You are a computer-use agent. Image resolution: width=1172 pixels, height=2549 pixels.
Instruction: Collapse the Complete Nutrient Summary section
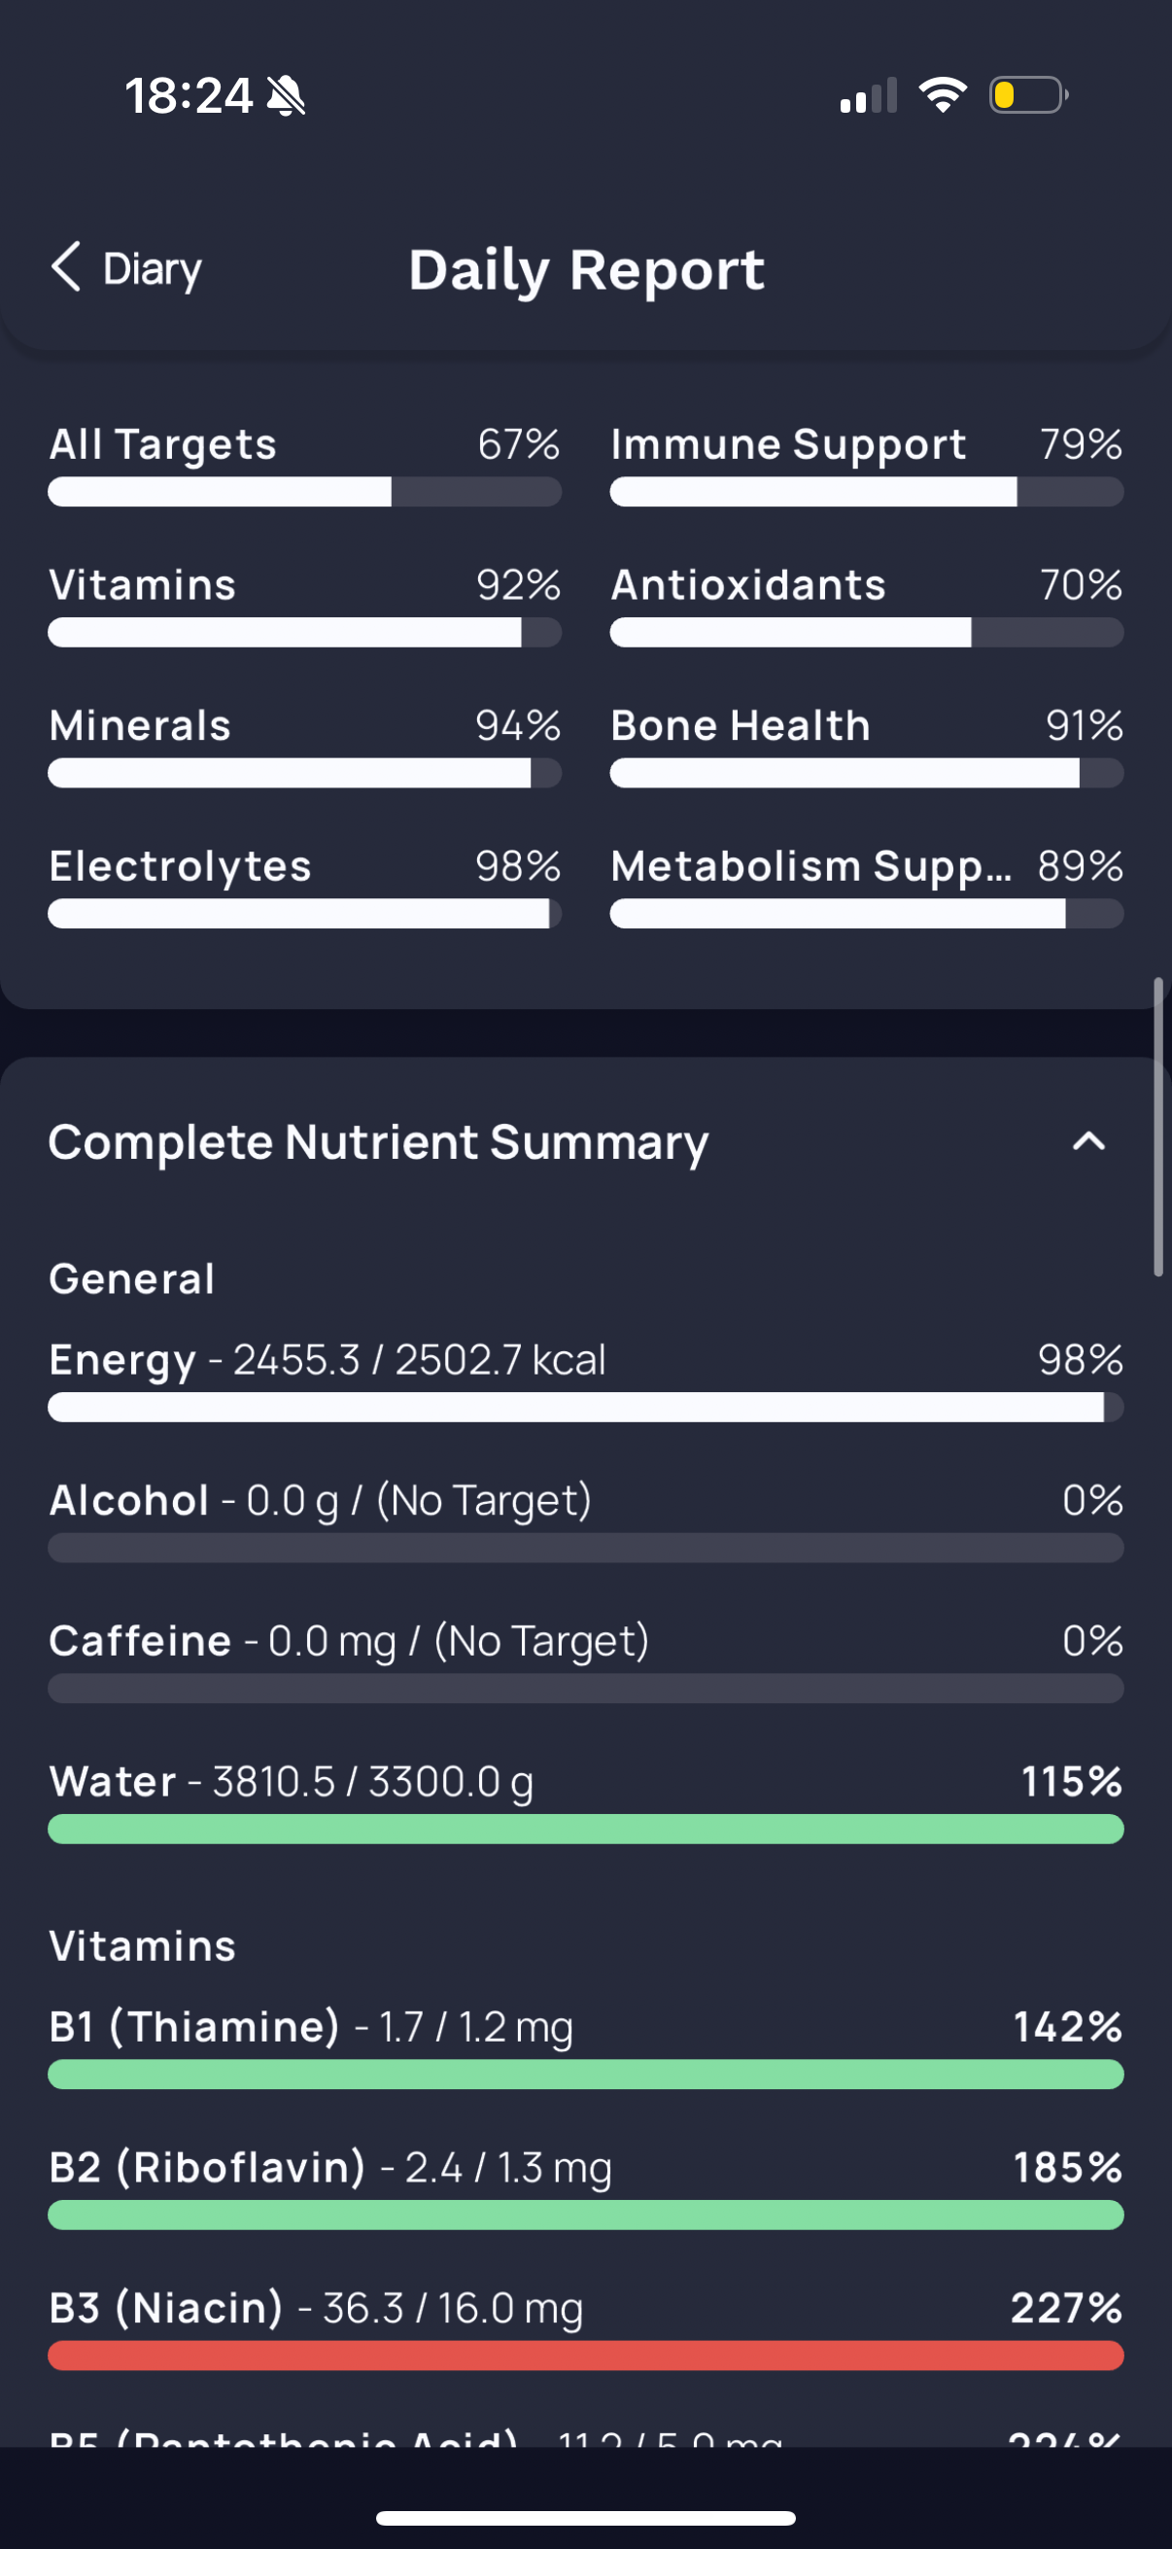point(1087,1141)
